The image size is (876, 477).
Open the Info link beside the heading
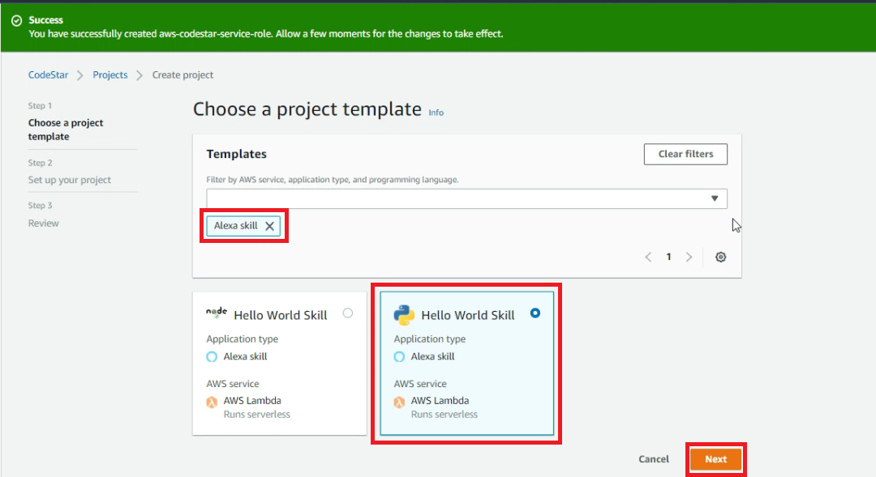coord(436,113)
